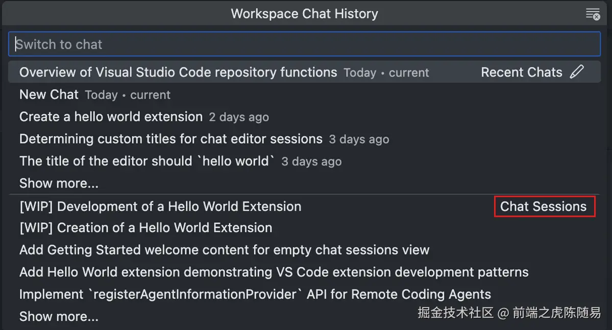Open 'Add Getting Started welcome content' session

point(224,250)
